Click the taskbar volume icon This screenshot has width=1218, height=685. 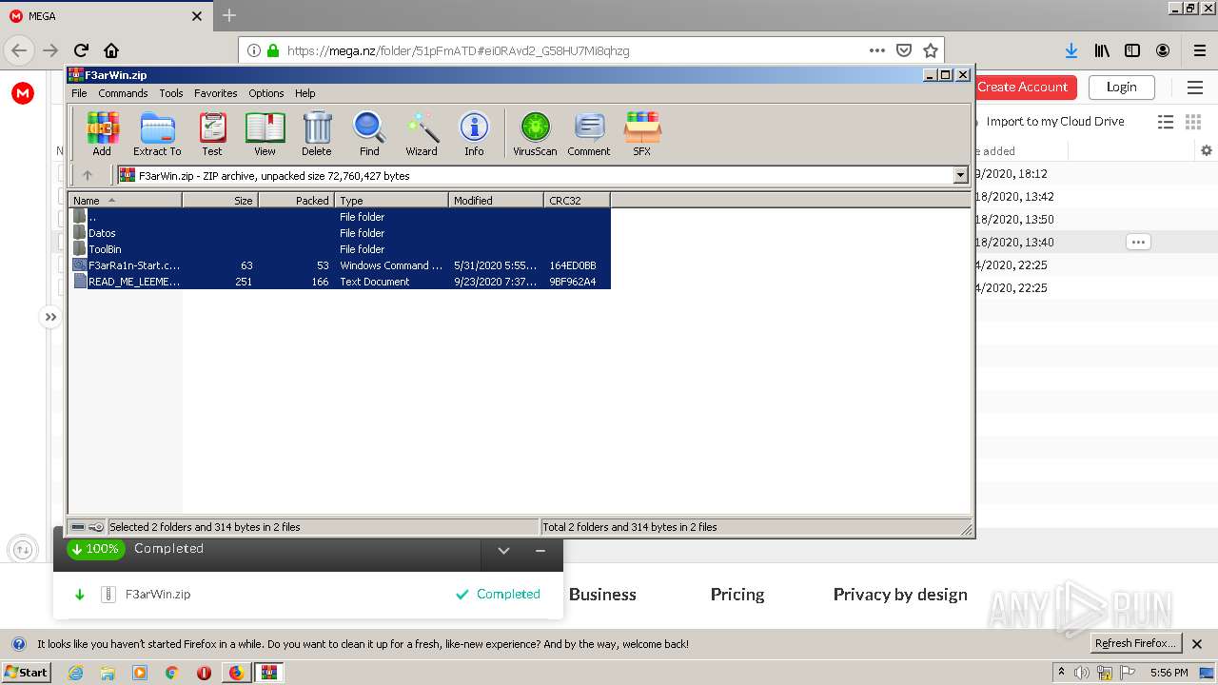(x=1082, y=673)
